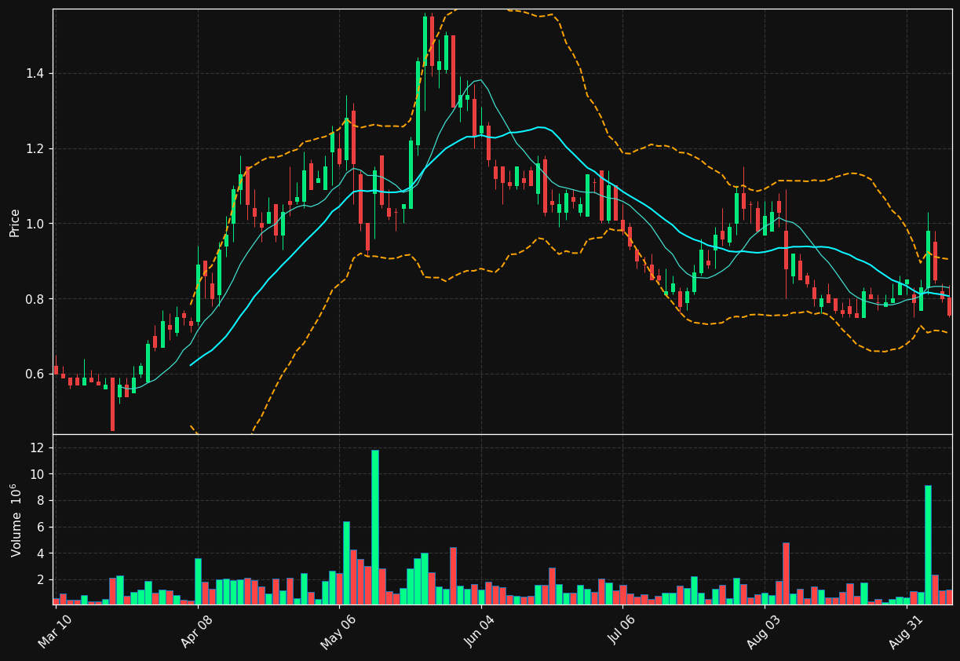Click the tall green volume bar after Aug 31
The image size is (960, 661).
coord(928,545)
